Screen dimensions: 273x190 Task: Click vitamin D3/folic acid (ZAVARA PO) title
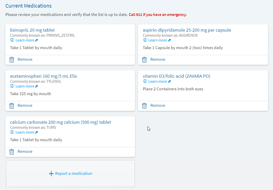tap(177, 76)
